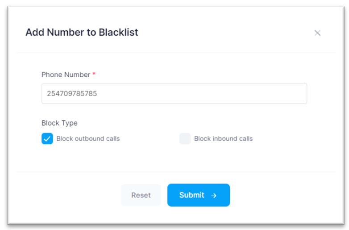The image size is (349, 230).
Task: Click the 'Block outbound calls' label text
Action: click(x=88, y=138)
